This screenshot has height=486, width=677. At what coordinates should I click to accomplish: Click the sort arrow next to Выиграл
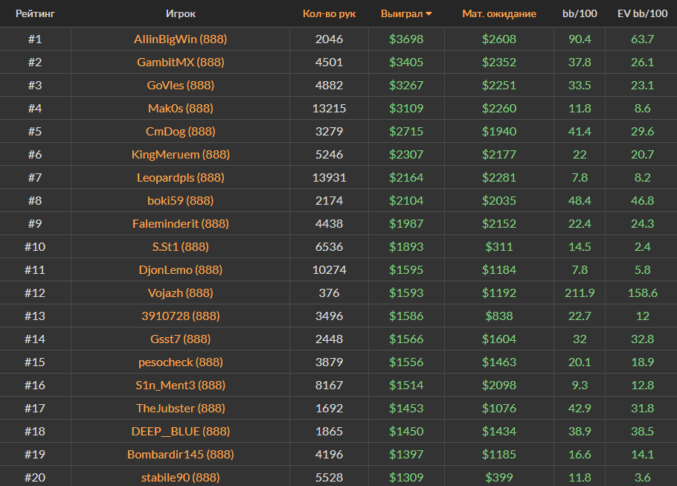tap(429, 14)
